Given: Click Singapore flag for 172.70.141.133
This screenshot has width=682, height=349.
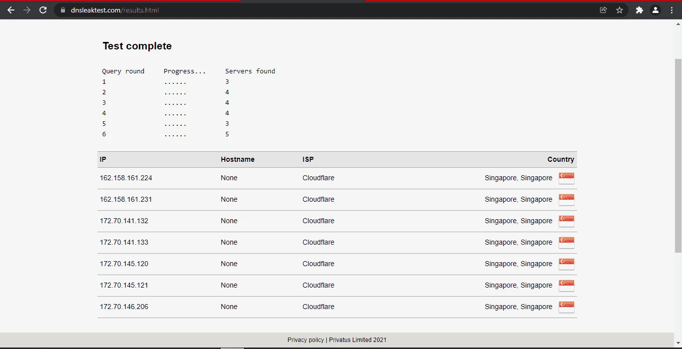Looking at the screenshot, I should click(567, 243).
